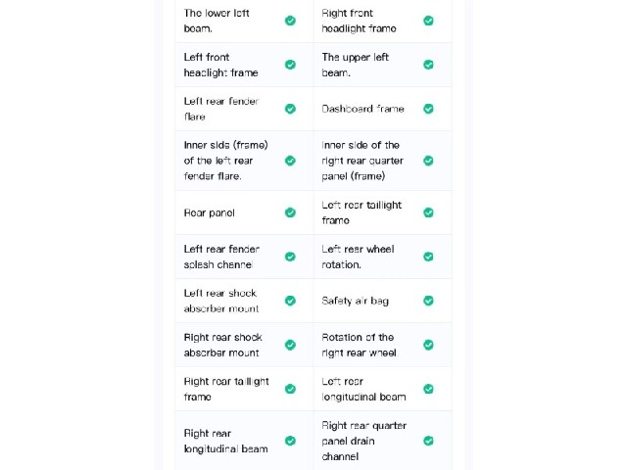Click check mark for Left rear fender flare

coord(290,109)
